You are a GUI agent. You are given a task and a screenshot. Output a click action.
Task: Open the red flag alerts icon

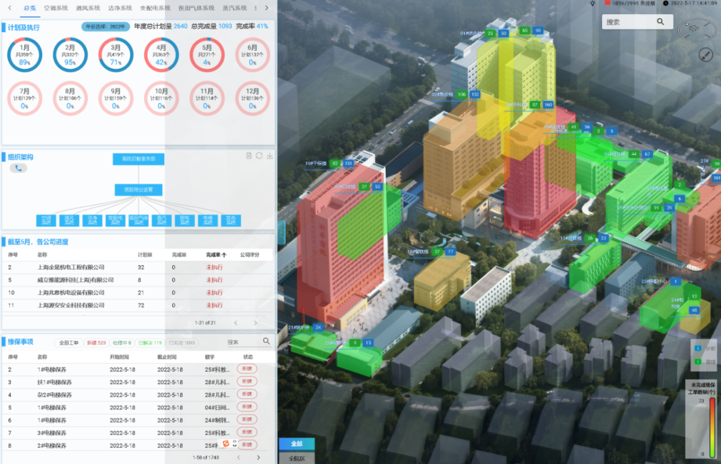coord(606,3)
